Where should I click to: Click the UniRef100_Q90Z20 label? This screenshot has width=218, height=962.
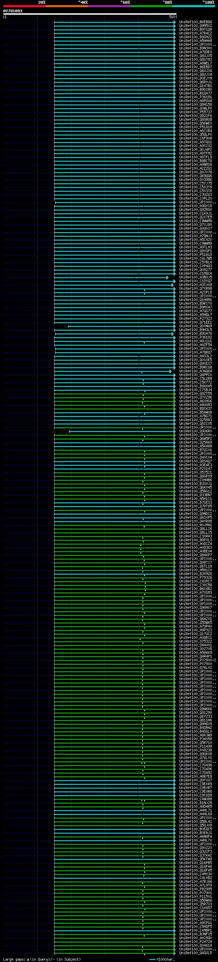(x=195, y=848)
